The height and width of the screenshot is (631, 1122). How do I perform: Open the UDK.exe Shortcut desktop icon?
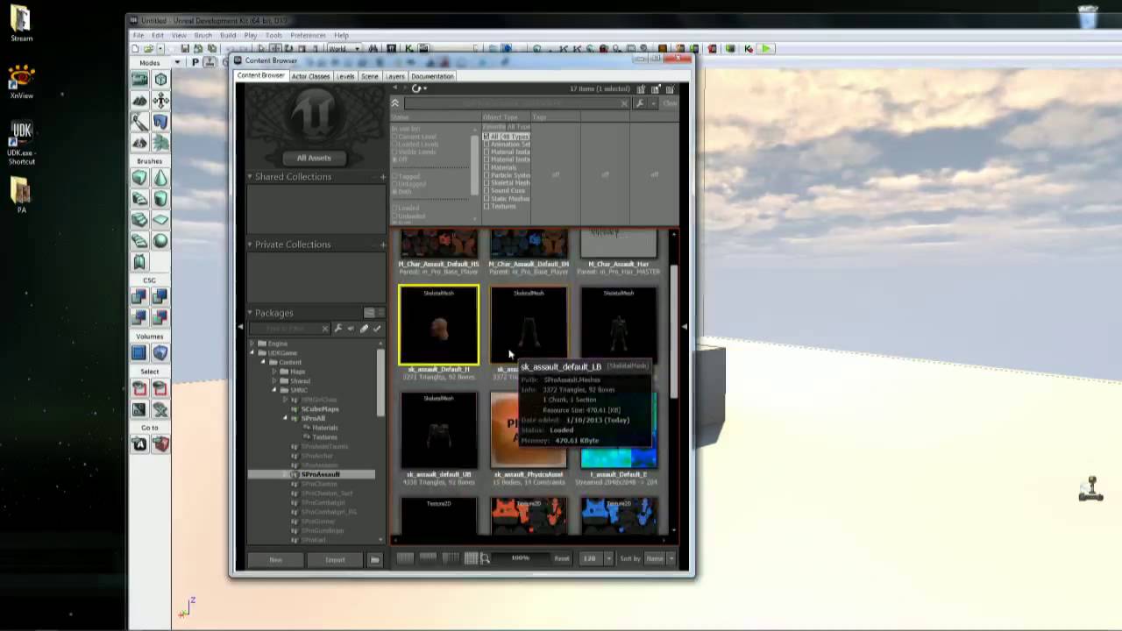[22, 144]
